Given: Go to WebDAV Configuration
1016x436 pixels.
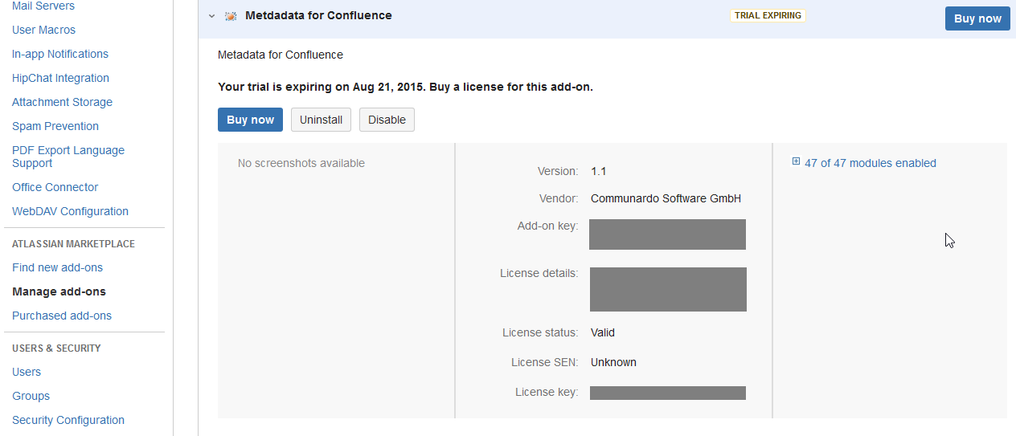Looking at the screenshot, I should tap(70, 211).
